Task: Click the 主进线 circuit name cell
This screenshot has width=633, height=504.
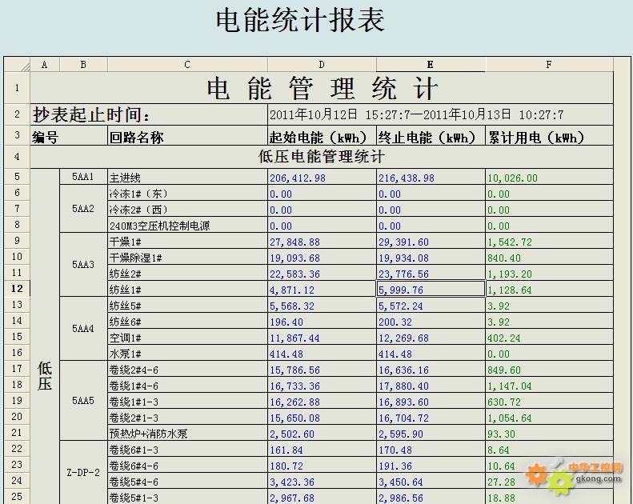Action: (x=187, y=178)
